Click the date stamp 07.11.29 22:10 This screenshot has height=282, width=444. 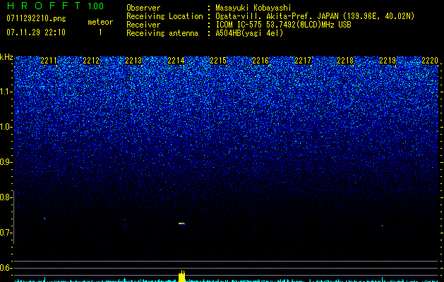pos(36,32)
